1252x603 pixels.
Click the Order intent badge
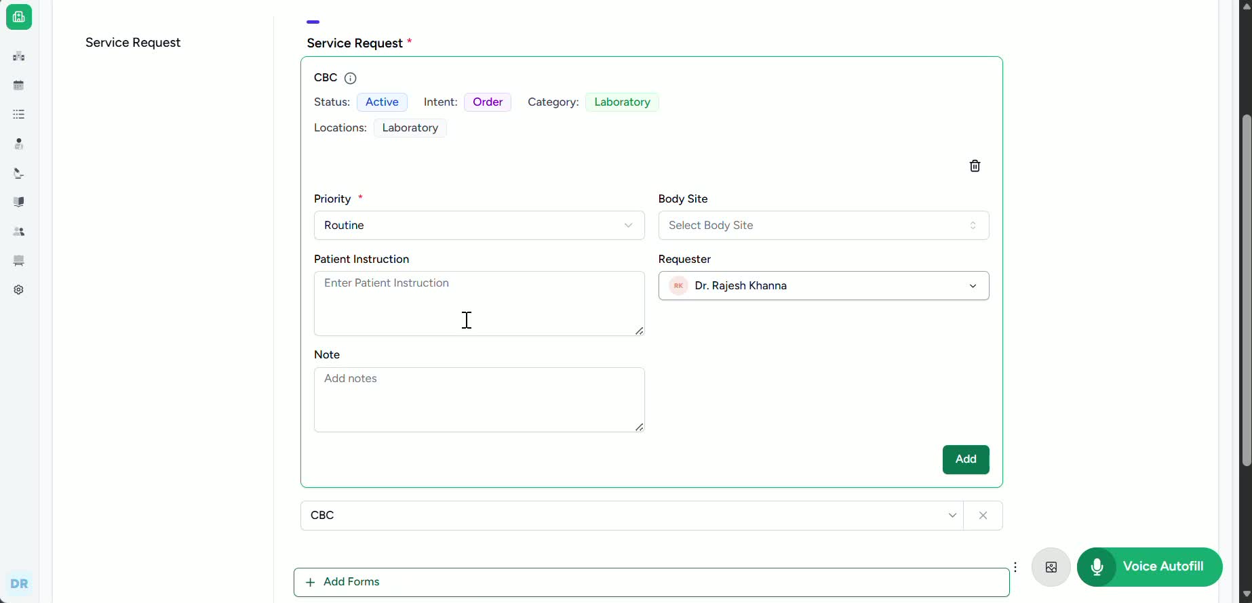[x=488, y=102]
